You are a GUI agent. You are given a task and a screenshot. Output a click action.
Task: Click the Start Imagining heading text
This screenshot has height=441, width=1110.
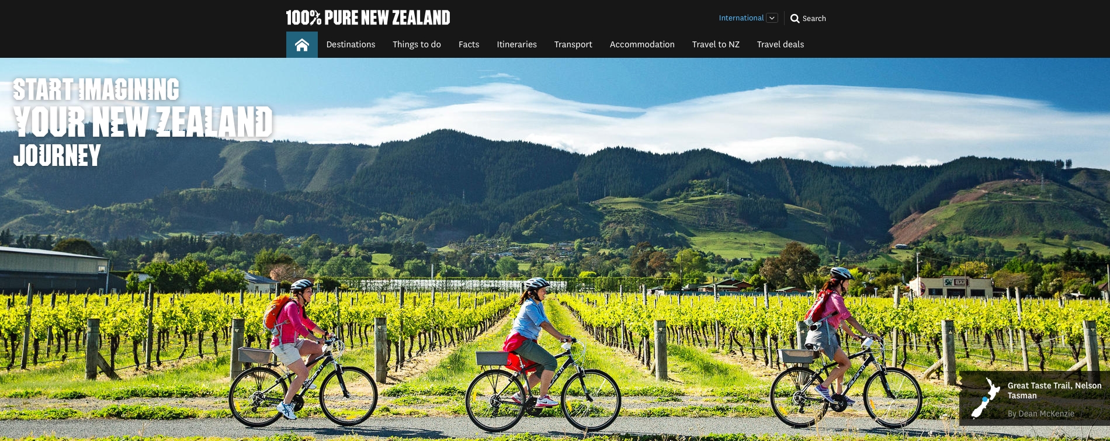click(96, 89)
